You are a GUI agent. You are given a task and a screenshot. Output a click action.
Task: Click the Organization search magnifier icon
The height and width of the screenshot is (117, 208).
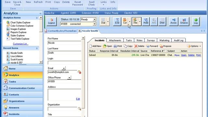click(79, 109)
